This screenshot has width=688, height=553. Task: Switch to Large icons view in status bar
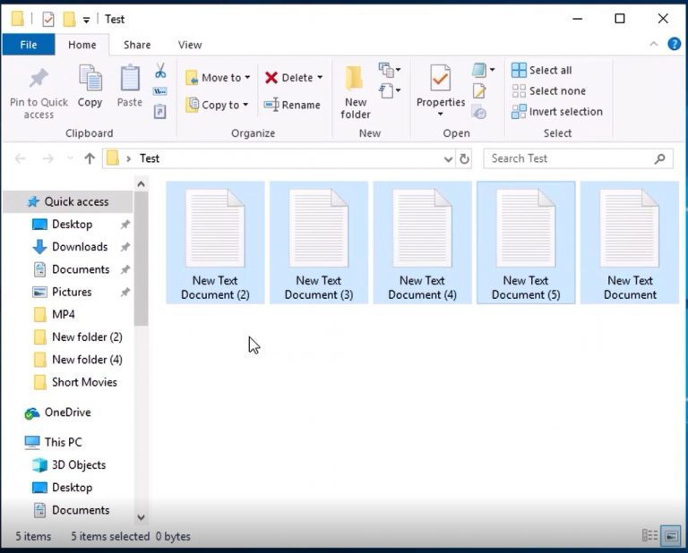(x=671, y=535)
